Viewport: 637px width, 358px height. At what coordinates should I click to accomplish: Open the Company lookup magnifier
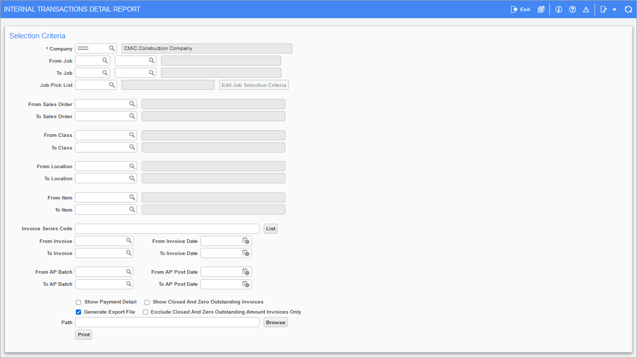click(x=111, y=48)
